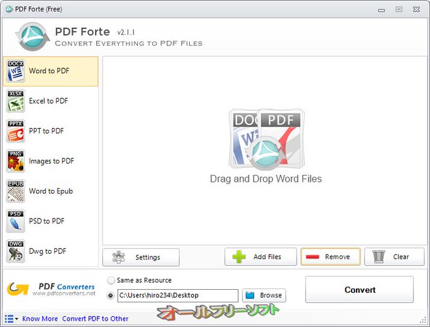Click the red minus Remove icon

[312, 257]
